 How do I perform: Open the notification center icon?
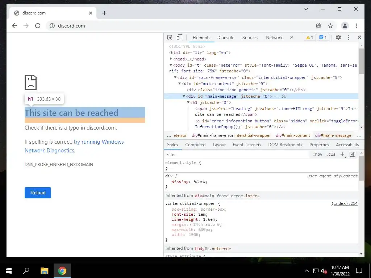point(359,271)
